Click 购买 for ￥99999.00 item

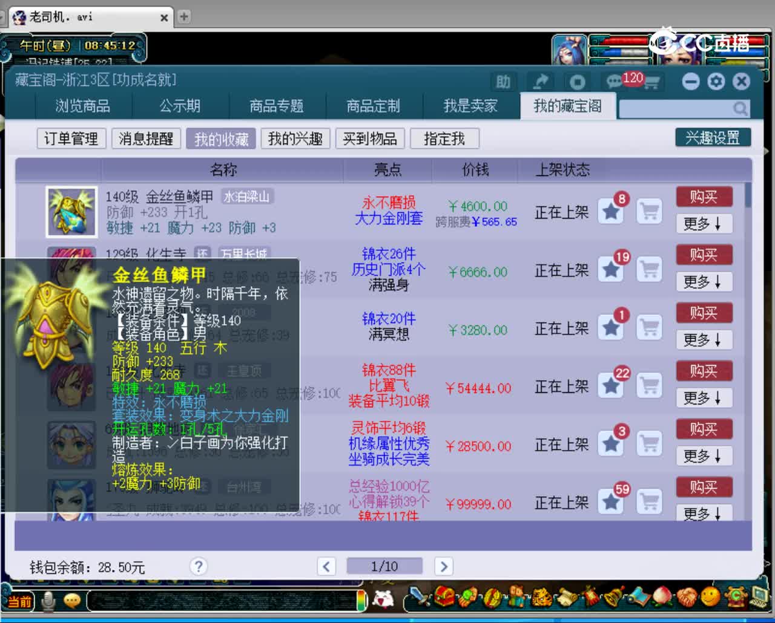[x=704, y=487]
